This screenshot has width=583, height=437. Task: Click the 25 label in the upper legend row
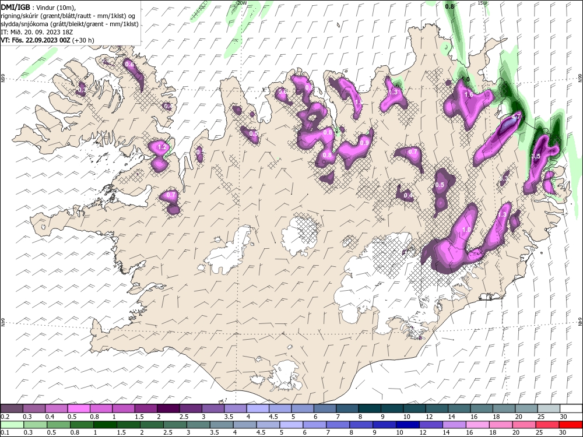[541, 417]
